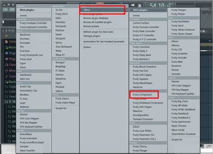The height and width of the screenshot is (154, 213).
Task: Select Automation for last tweaked parameter
Action: coord(104,41)
